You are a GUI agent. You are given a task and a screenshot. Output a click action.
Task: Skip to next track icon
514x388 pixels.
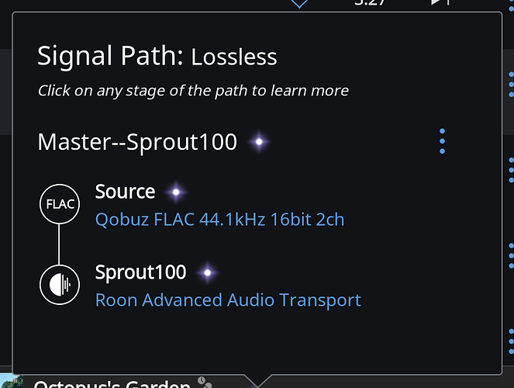point(440,2)
